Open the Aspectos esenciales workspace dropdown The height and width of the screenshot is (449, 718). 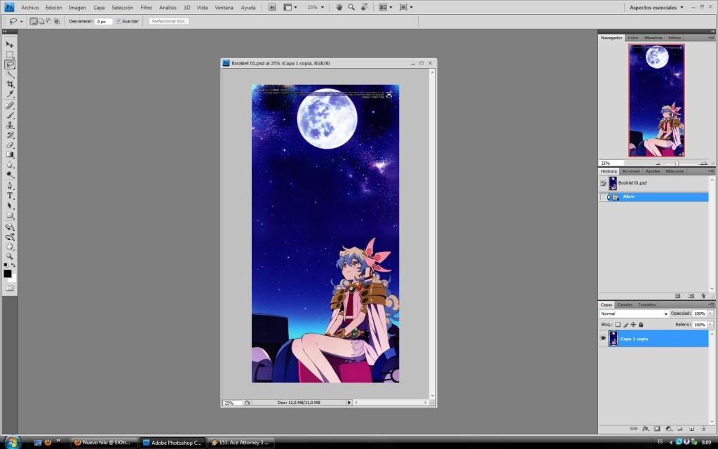click(x=656, y=7)
